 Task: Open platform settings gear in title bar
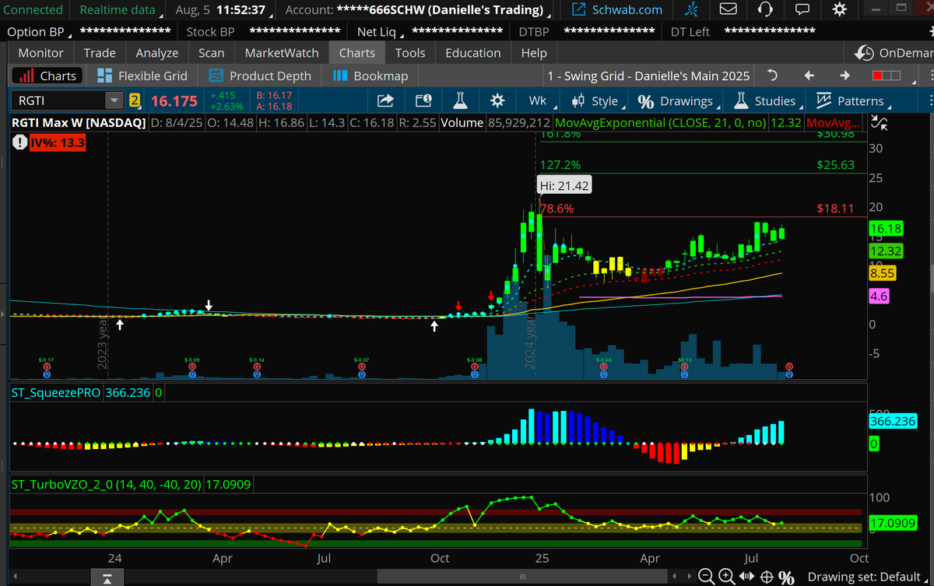[x=840, y=10]
